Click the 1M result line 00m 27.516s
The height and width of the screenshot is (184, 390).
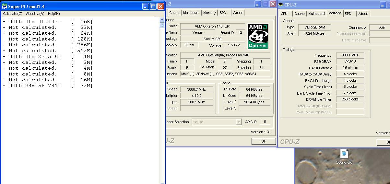[x=48, y=56]
